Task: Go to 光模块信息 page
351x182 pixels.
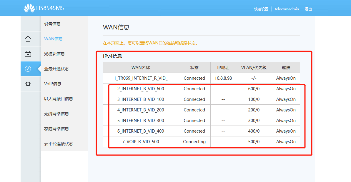Action: point(54,54)
